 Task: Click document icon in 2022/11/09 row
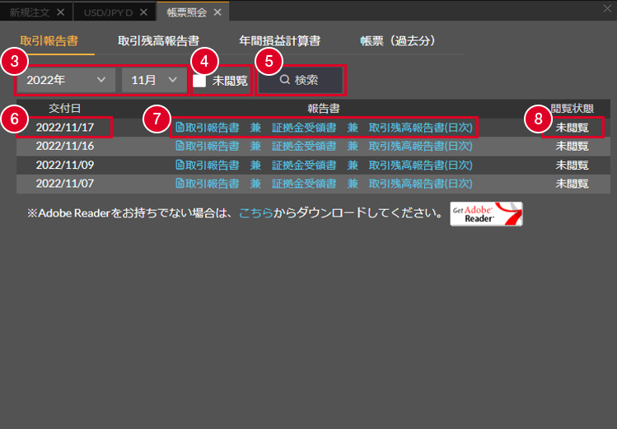180,165
